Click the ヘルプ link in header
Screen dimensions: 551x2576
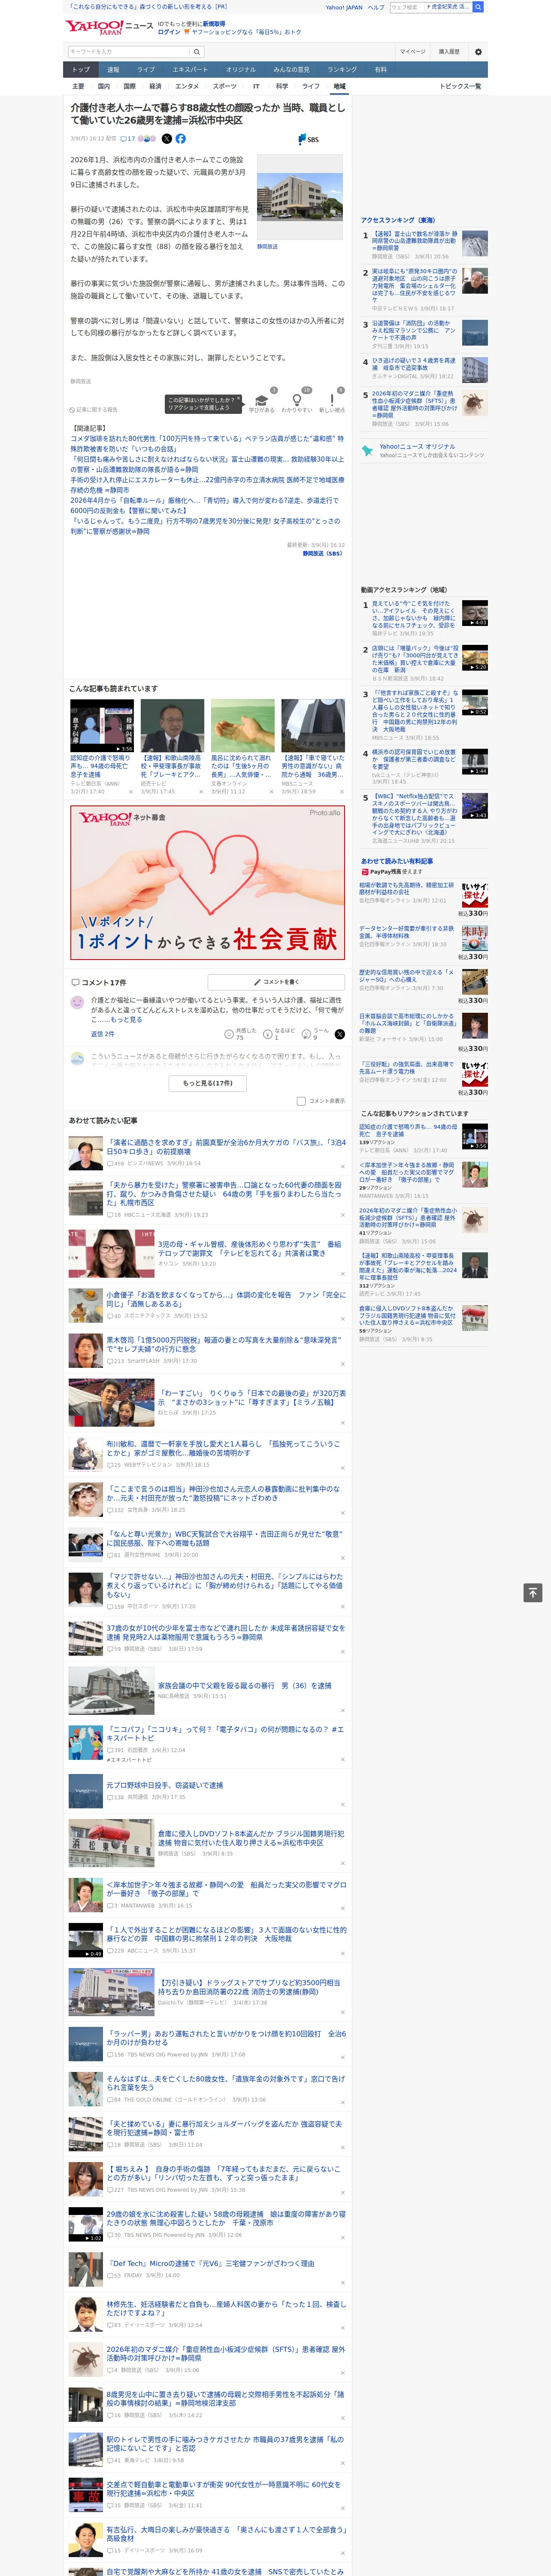(376, 7)
